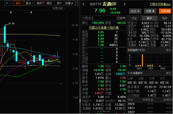
Task: Select 卖五 price 8.05
Action: click(101, 32)
